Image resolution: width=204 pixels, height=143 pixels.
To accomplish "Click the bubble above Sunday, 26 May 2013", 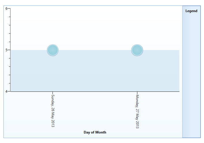I will pos(53,50).
